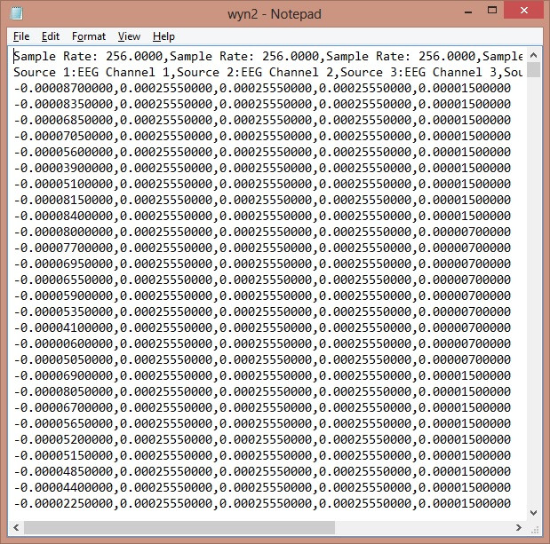The width and height of the screenshot is (550, 544).
Task: Click the value -0.00004100000
Action: (63, 327)
